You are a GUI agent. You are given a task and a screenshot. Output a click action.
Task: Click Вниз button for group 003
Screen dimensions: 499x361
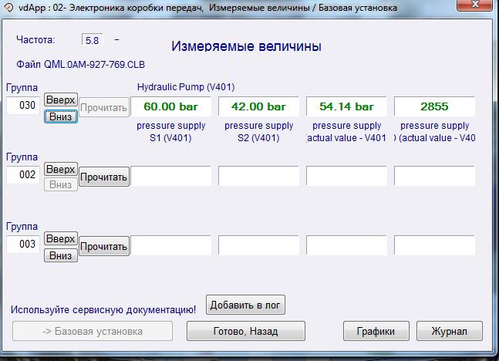[x=61, y=255]
